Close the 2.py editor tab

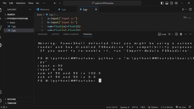pyautogui.click(x=96, y=9)
